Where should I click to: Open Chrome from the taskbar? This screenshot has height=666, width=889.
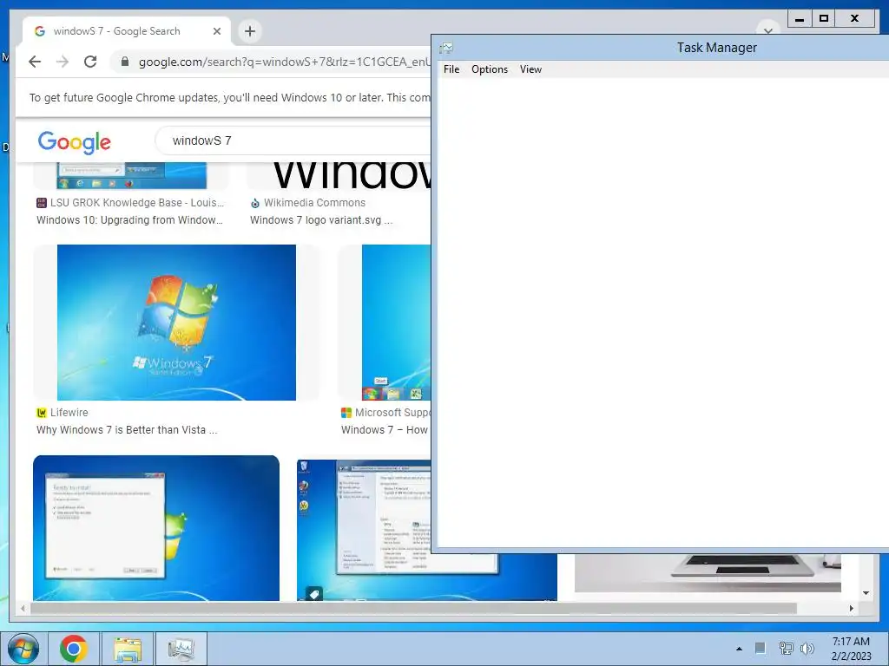tap(74, 649)
